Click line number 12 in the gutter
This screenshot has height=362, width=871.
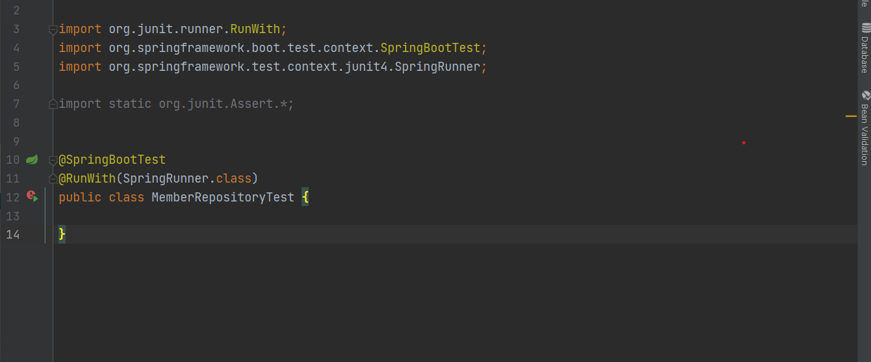coord(13,197)
